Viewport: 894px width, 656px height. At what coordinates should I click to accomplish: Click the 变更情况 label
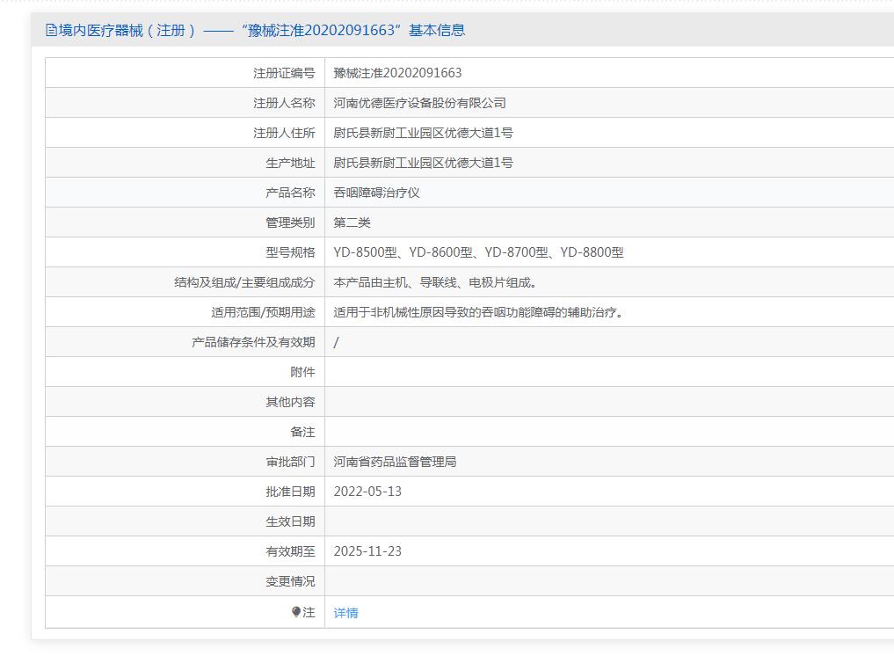(290, 582)
